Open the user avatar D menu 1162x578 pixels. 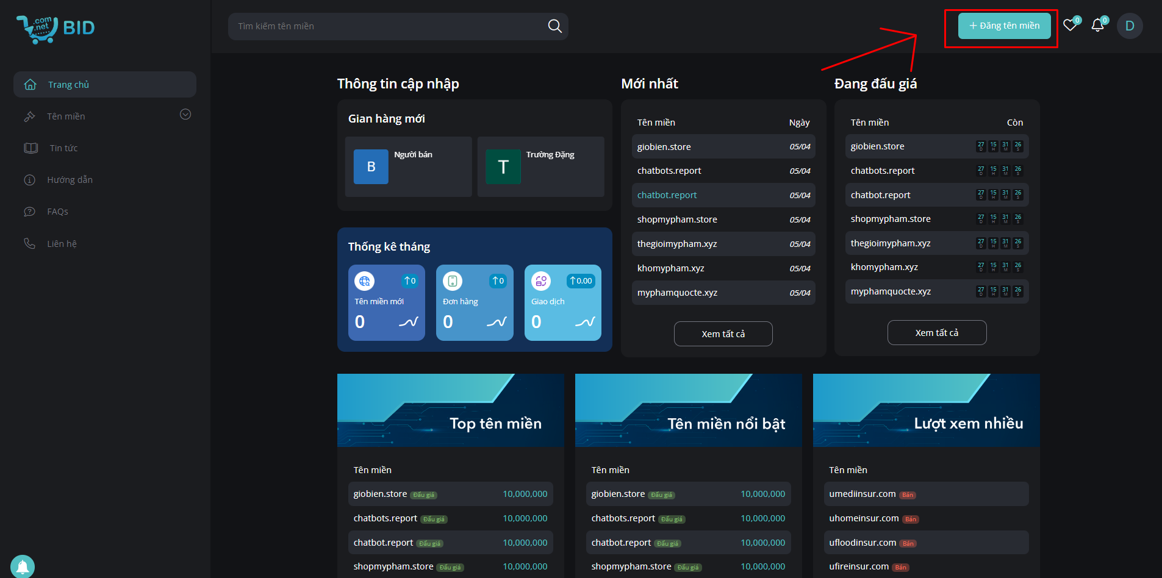click(x=1129, y=26)
